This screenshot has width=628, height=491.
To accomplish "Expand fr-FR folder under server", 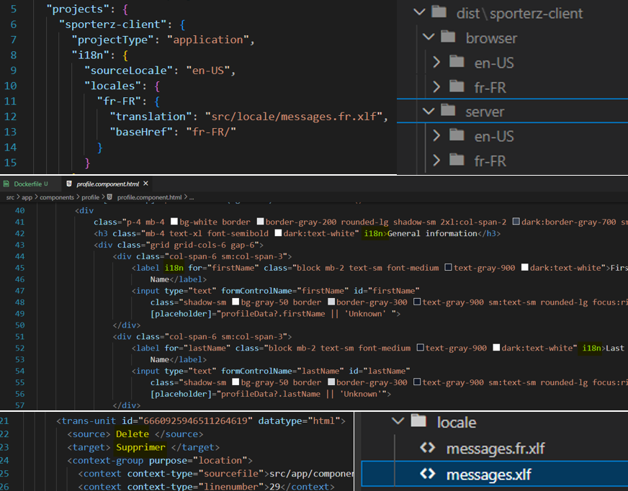I will click(436, 161).
